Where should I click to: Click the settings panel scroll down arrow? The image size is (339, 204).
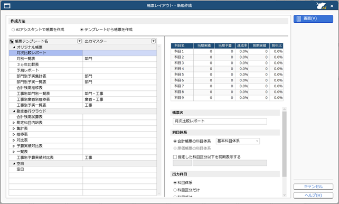pos(284,195)
